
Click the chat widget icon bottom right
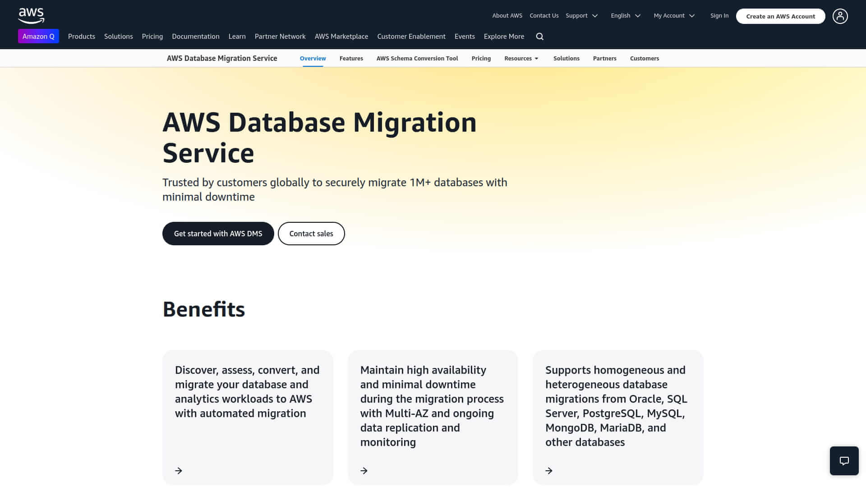point(844,460)
